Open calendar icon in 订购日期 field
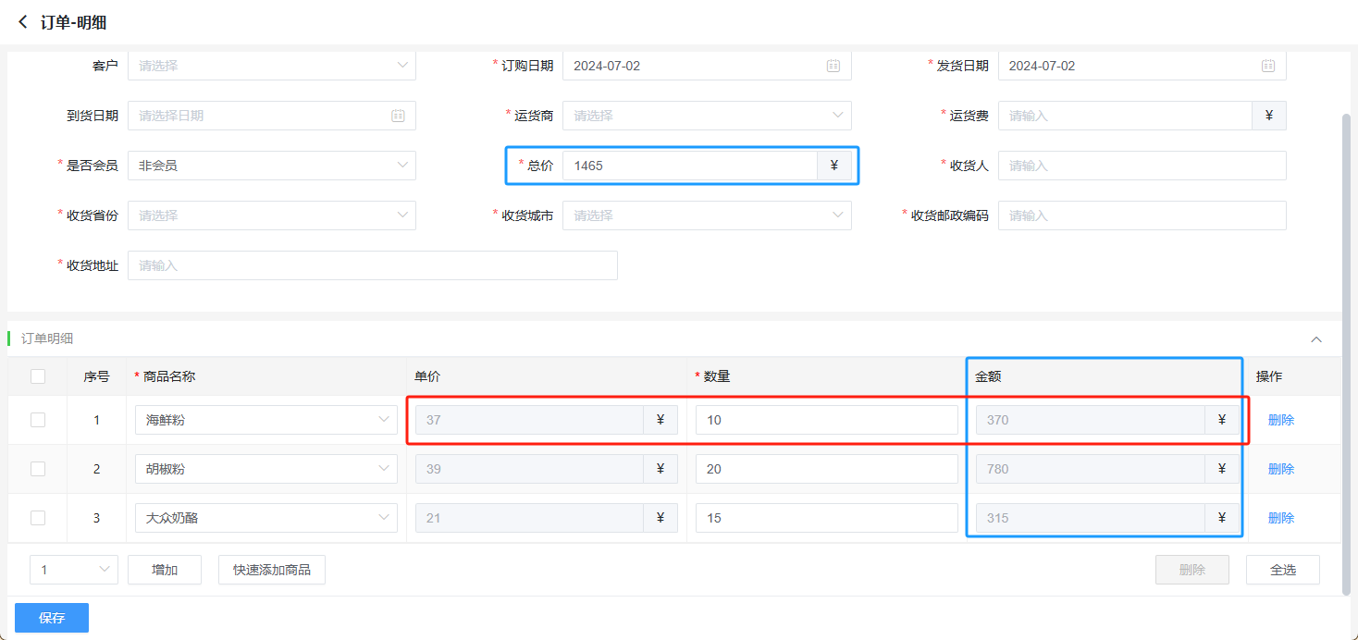The image size is (1358, 640). (x=833, y=66)
